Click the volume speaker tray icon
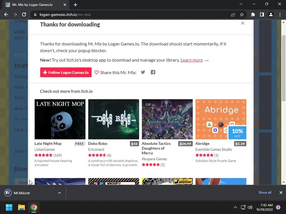 [x=250, y=207]
